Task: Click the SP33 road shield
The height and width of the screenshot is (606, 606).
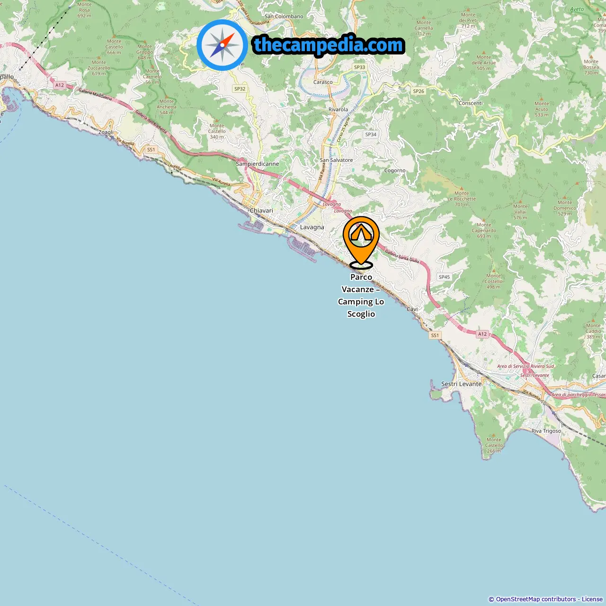Action: tap(360, 67)
